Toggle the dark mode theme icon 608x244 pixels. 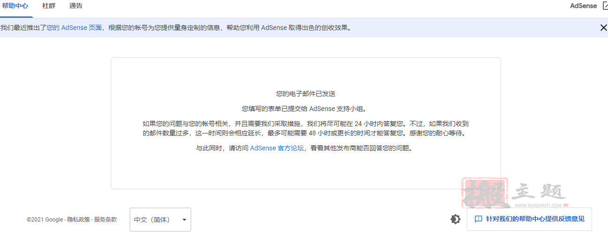coord(456,219)
